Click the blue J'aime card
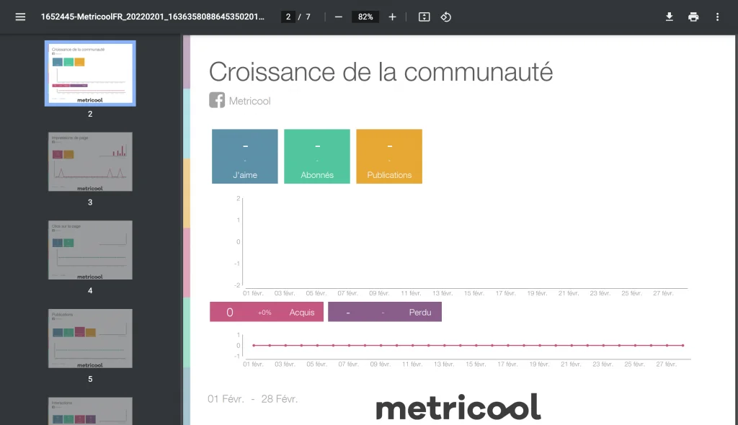The image size is (738, 425). click(x=245, y=156)
